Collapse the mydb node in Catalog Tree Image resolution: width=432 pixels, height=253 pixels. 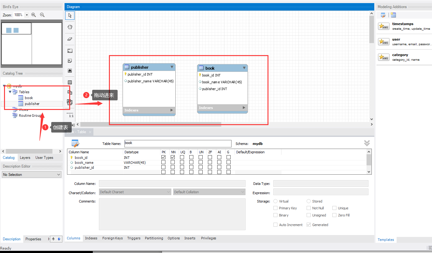3,86
